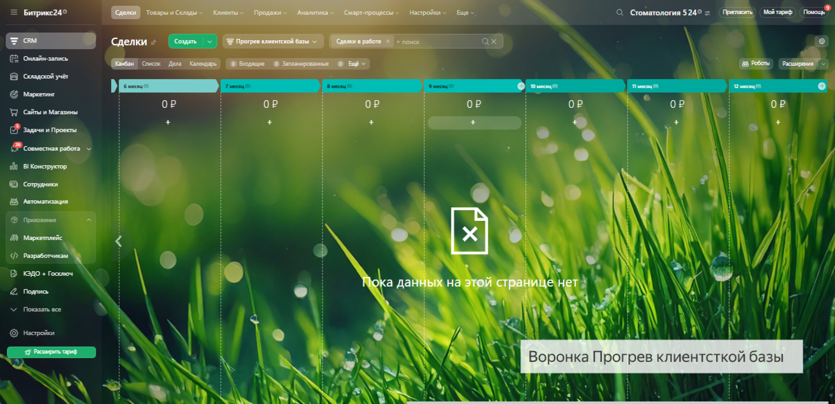Click the magnifier icon in the filter search field
The image size is (835, 404).
(x=485, y=41)
